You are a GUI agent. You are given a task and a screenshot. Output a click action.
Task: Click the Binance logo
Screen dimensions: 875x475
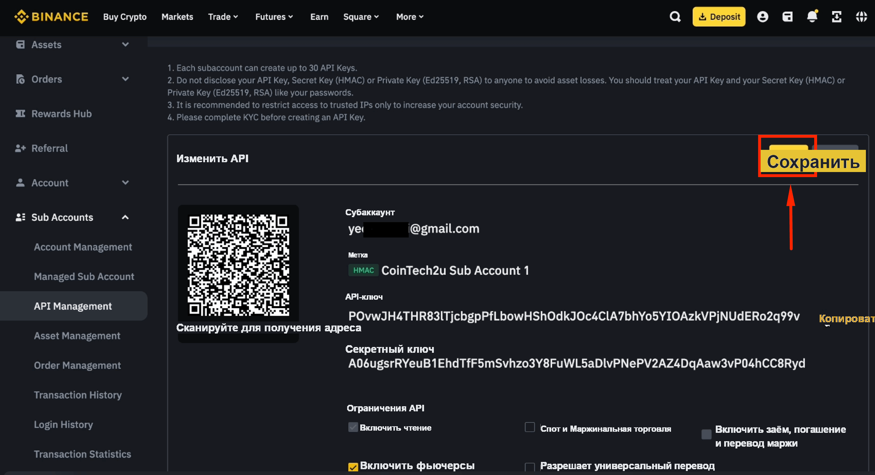(x=51, y=17)
